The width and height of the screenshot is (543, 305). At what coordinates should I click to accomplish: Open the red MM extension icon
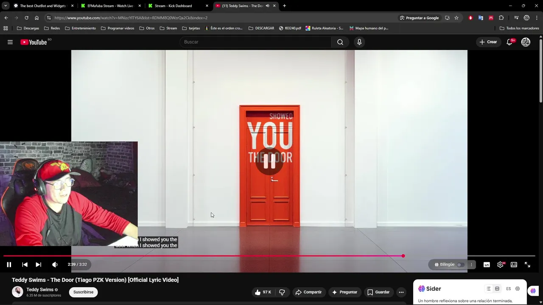point(491,18)
